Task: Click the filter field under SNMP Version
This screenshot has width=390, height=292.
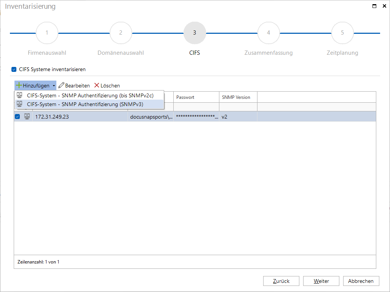Action: coord(238,107)
